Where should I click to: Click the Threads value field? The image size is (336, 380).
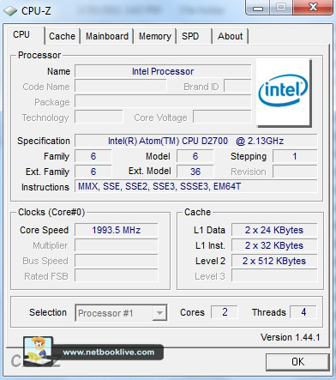(303, 312)
